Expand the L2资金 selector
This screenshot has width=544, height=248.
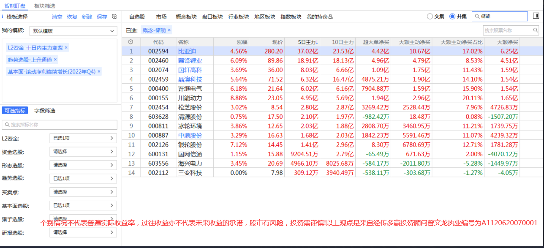click(x=83, y=138)
